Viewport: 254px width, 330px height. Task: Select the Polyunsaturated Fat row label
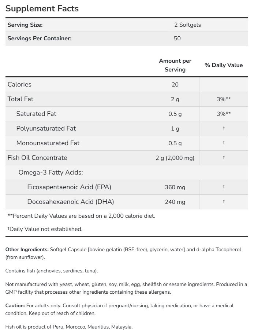click(46, 128)
